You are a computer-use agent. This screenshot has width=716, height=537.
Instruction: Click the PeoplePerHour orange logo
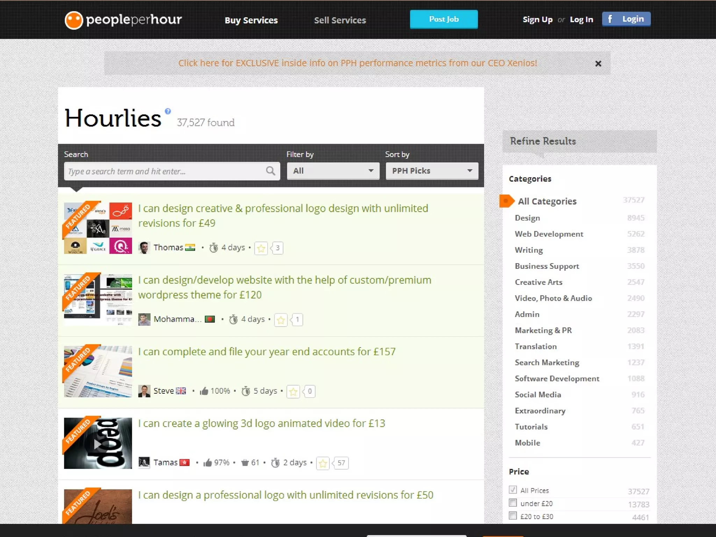74,20
